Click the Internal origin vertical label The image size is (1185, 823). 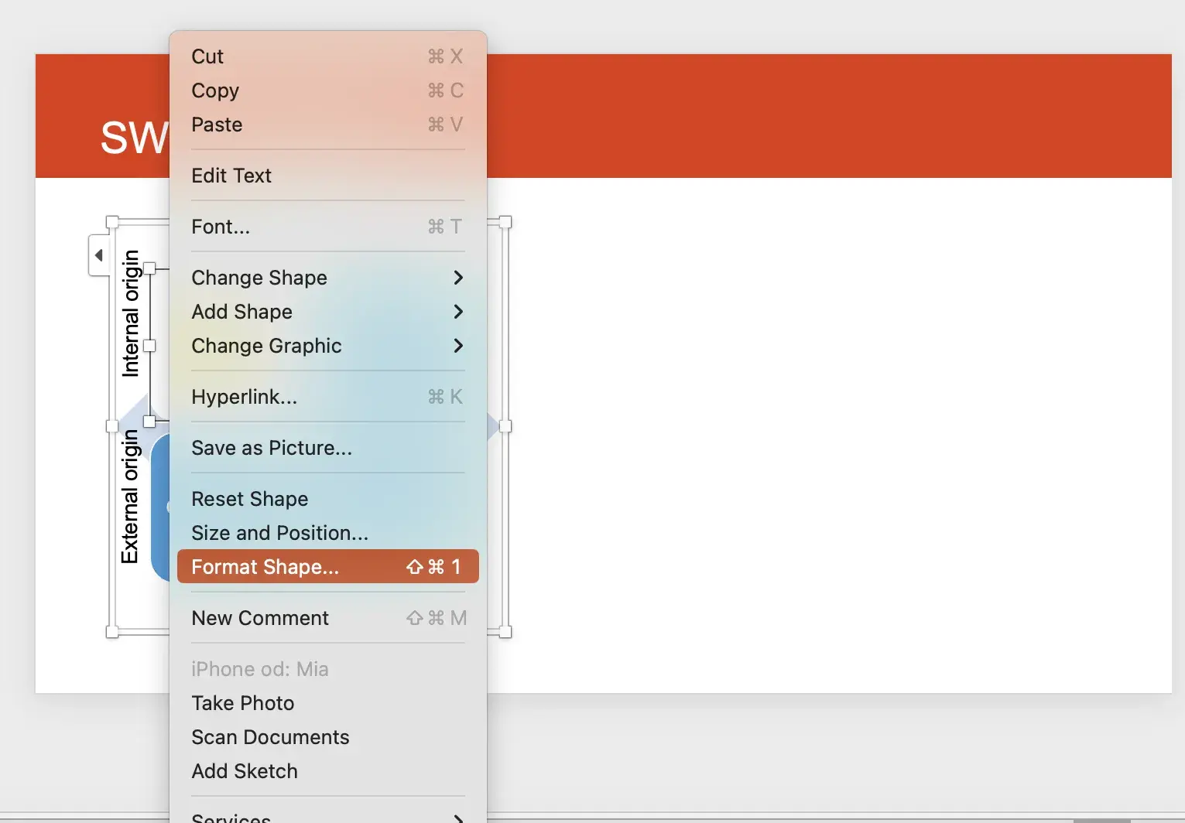click(x=131, y=313)
